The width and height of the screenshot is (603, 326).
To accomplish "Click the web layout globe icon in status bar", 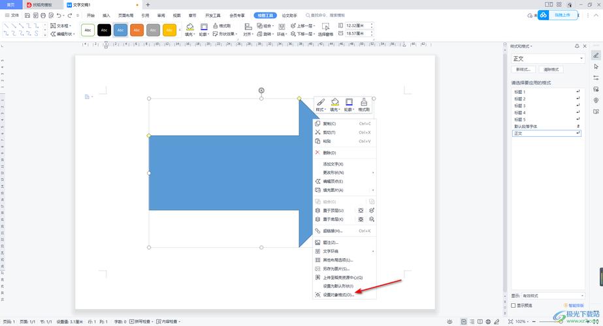I will pos(488,322).
